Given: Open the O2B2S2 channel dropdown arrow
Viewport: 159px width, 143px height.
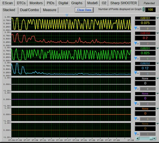Looking at the screenshot, I should point(158,64).
